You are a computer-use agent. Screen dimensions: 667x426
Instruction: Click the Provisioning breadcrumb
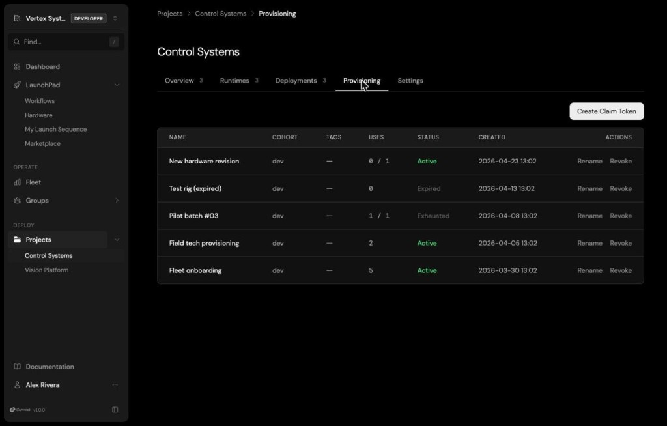point(277,14)
